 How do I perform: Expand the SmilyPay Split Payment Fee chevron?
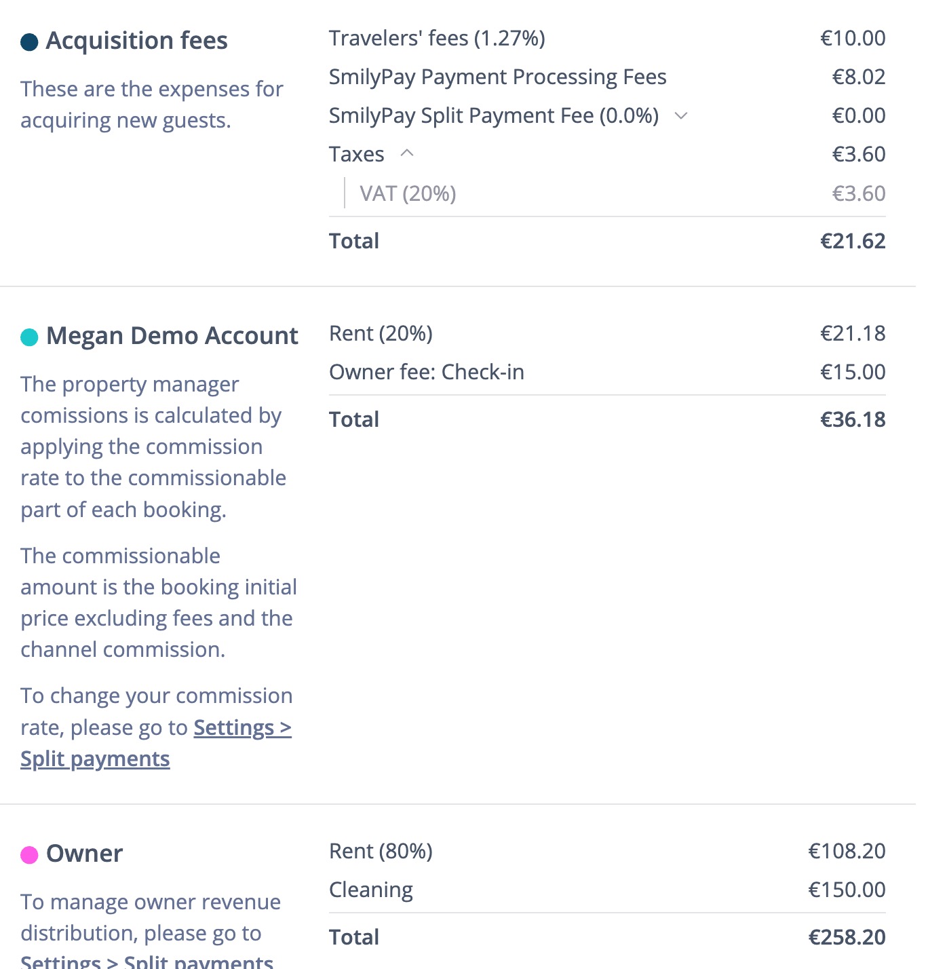pyautogui.click(x=681, y=116)
